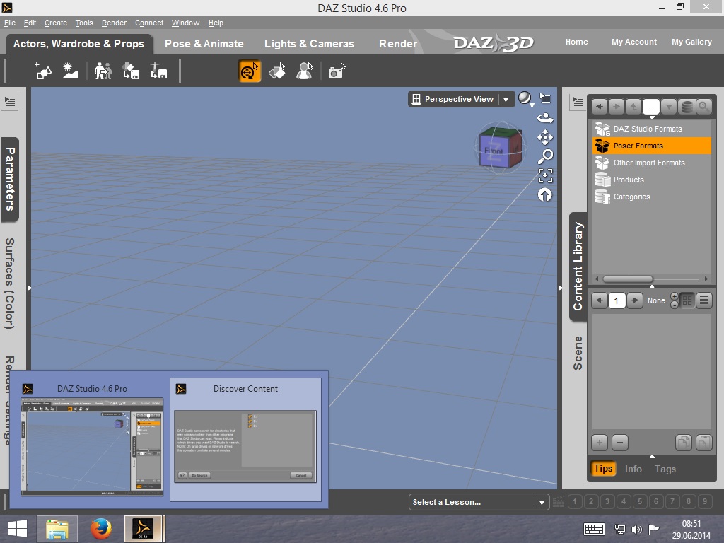The width and height of the screenshot is (724, 543).
Task: Click the Render camera toolbar icon
Action: point(337,71)
